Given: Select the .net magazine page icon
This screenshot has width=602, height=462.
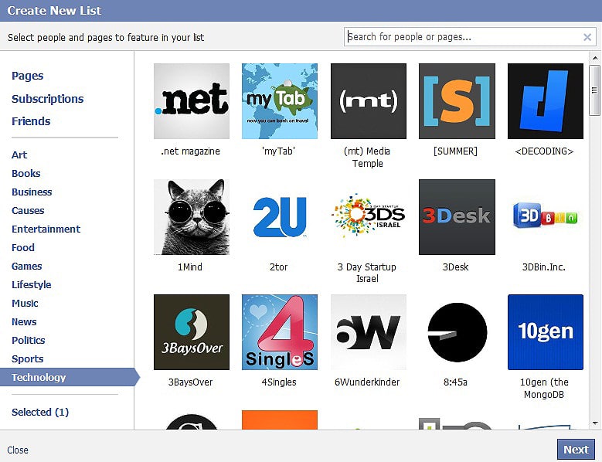Looking at the screenshot, I should coord(192,101).
